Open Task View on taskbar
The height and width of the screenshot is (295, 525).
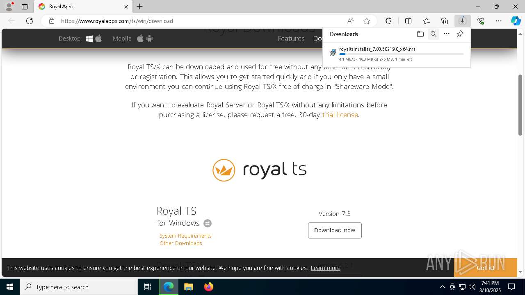tap(148, 287)
